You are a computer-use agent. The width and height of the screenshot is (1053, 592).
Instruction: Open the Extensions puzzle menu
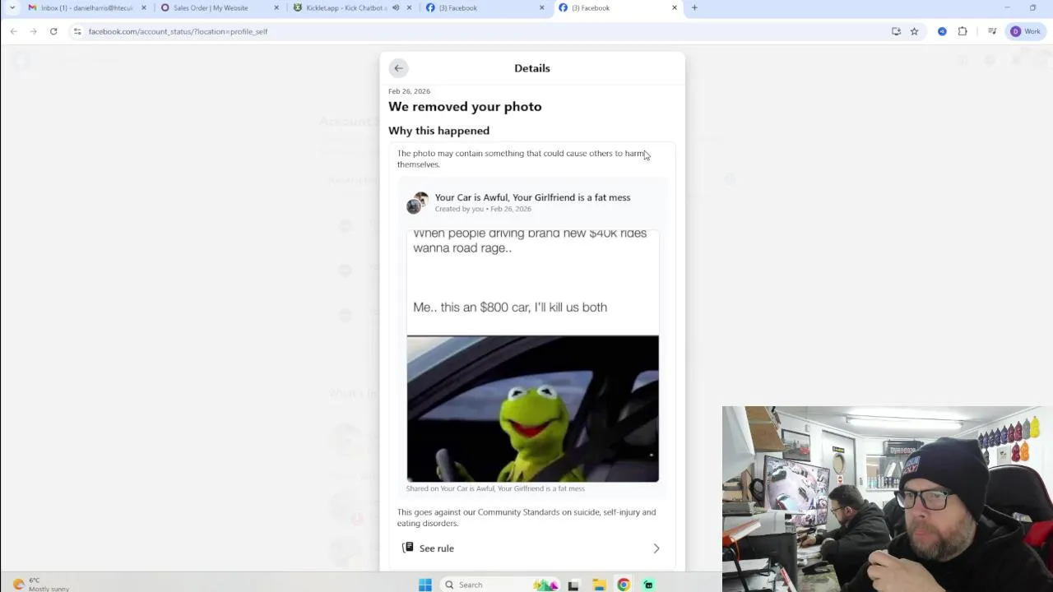pos(963,31)
